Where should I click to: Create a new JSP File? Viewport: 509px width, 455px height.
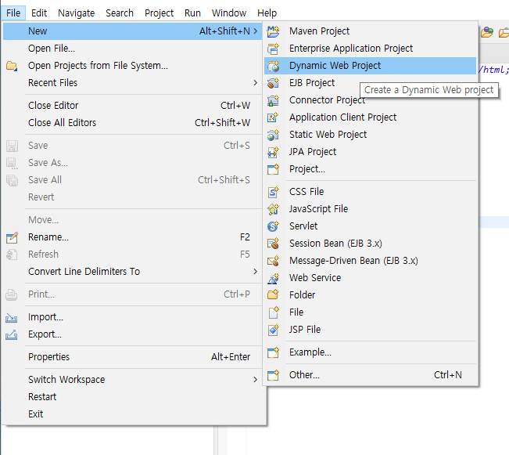[x=370, y=330]
